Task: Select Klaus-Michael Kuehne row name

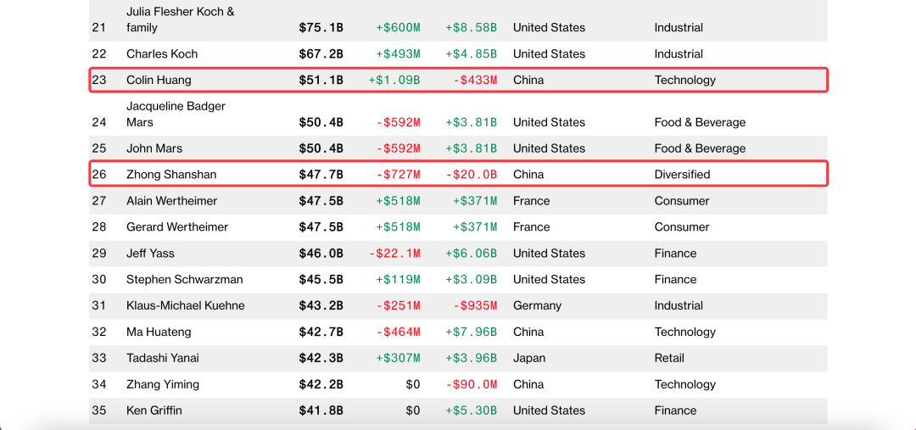Action: point(186,305)
